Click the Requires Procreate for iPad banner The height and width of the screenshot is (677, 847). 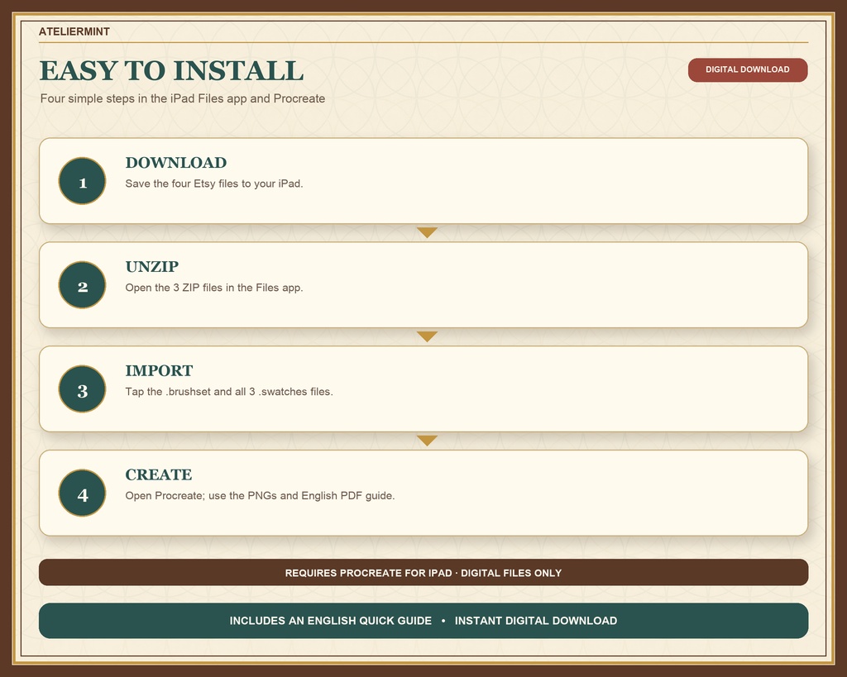coord(423,572)
